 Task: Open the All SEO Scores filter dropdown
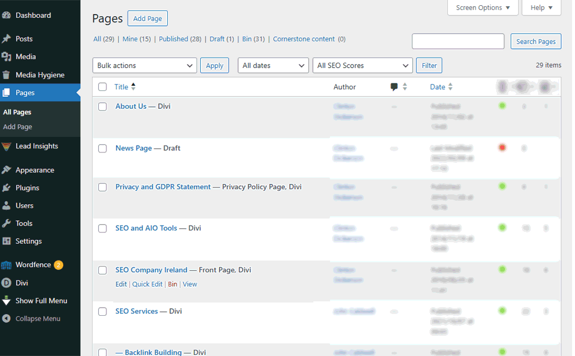362,65
